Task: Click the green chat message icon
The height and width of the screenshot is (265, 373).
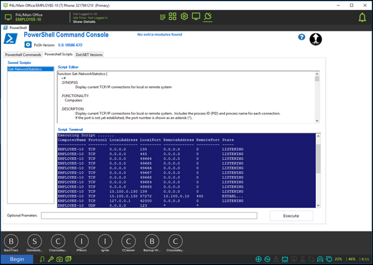Action: click(x=68, y=259)
